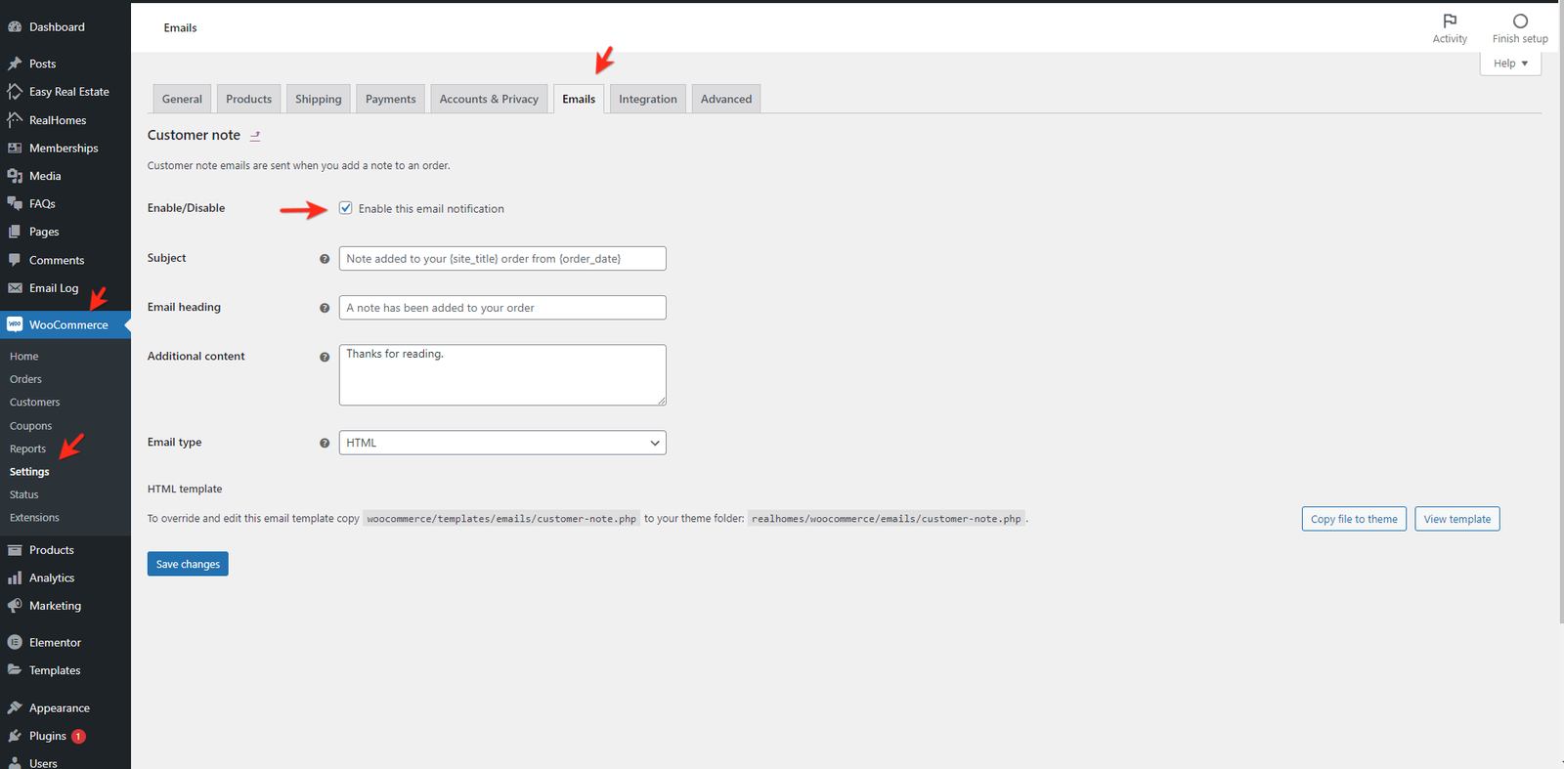Go to WooCommerce Reports

coord(28,449)
